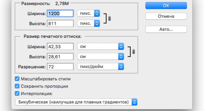Viewport: 204px width, 111px height.
Task: Click the chain link icon for print size
Action: (x=134, y=52)
